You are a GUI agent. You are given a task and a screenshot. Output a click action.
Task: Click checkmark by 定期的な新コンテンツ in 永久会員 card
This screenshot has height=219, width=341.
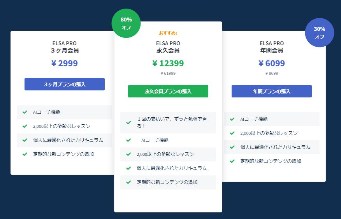pyautogui.click(x=128, y=182)
